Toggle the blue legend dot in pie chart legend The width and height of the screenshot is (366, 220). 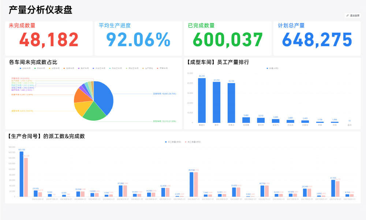coord(25,68)
